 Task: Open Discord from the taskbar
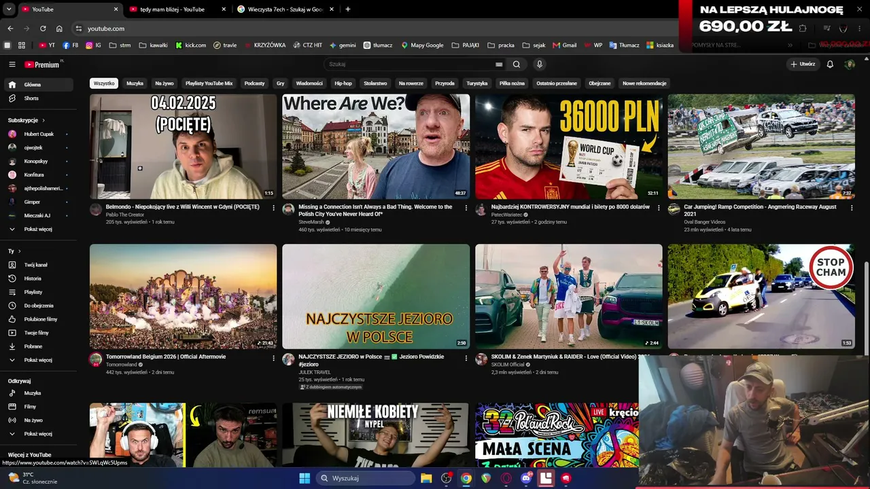click(525, 478)
